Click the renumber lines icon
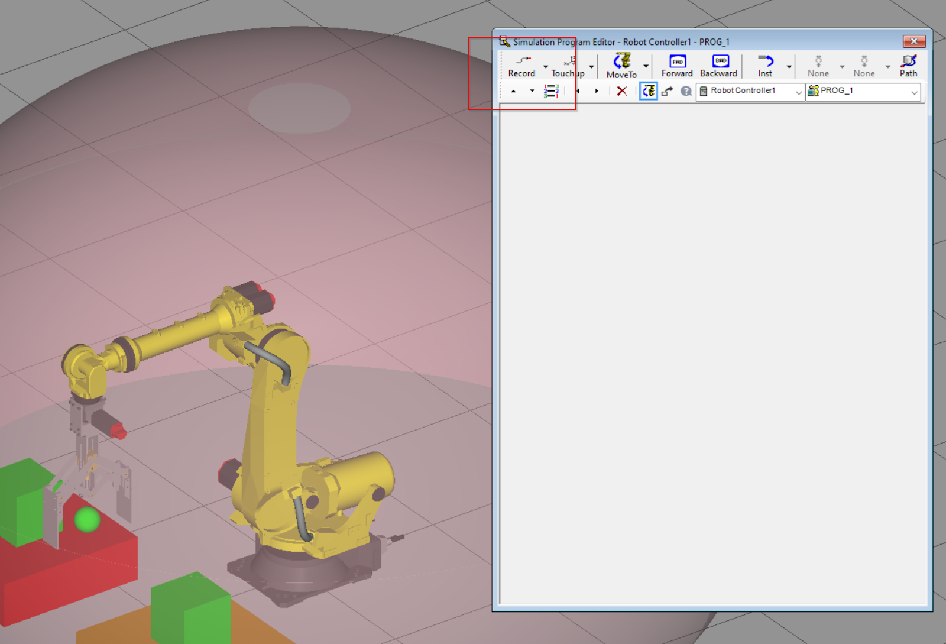The height and width of the screenshot is (644, 946). tap(551, 91)
